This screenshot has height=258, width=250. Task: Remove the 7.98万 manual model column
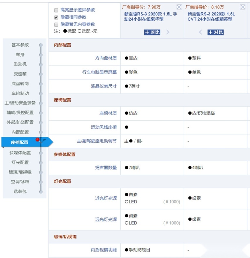tap(179, 7)
